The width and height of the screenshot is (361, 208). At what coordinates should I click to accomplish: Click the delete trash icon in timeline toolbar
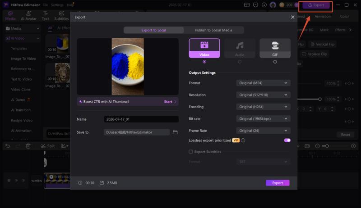point(28,146)
